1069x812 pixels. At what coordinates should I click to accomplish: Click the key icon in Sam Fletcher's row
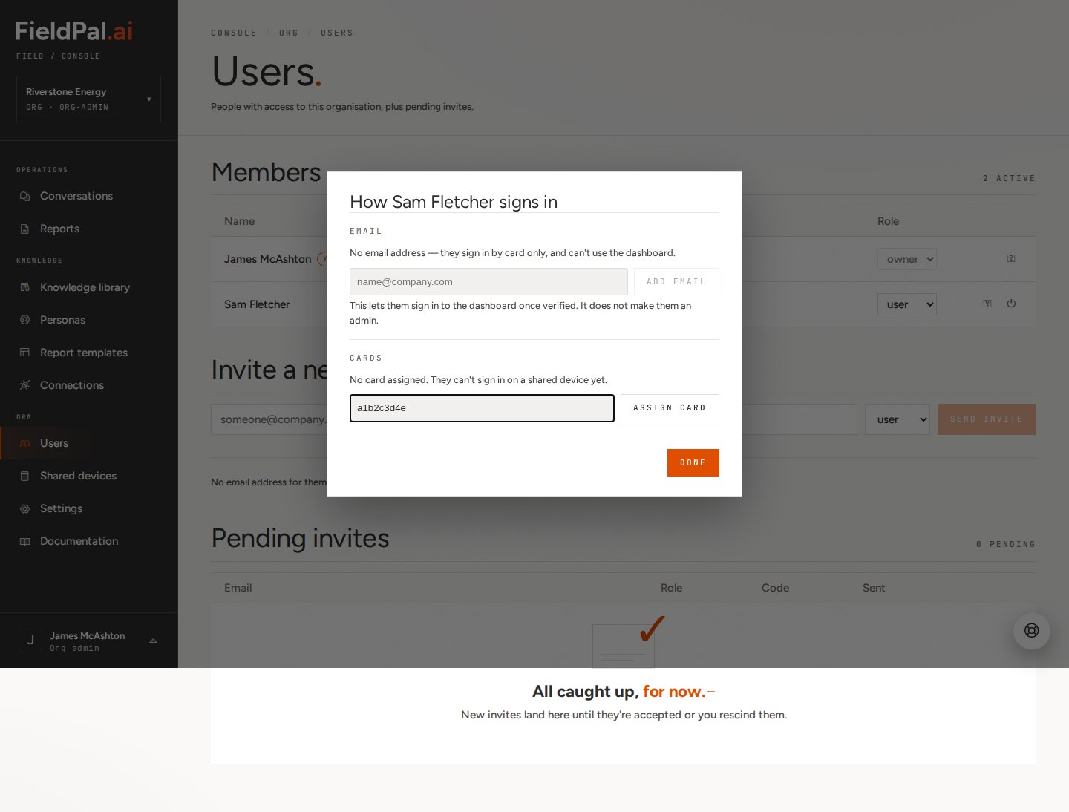pyautogui.click(x=987, y=304)
